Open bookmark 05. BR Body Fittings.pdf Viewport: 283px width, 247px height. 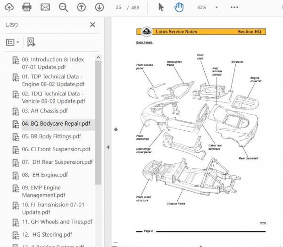[51, 136]
